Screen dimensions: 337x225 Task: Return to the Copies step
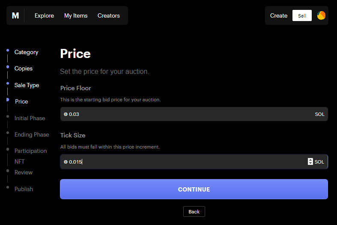point(24,69)
